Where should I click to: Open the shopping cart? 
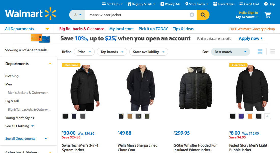point(268,15)
